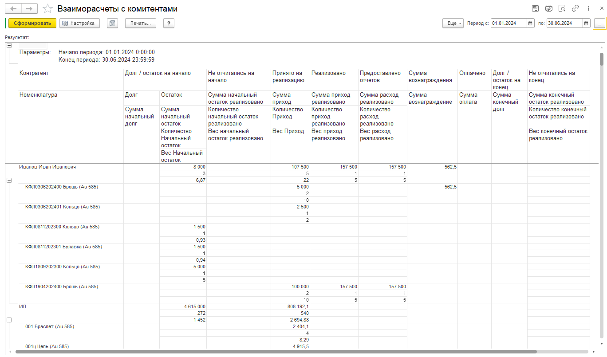
Task: Select КФЛ0306202400 Брошь (Au 585) row
Action: (x=62, y=187)
